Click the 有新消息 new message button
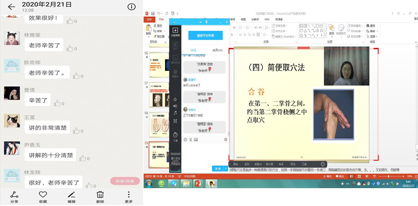The height and width of the screenshot is (206, 418). [x=125, y=181]
